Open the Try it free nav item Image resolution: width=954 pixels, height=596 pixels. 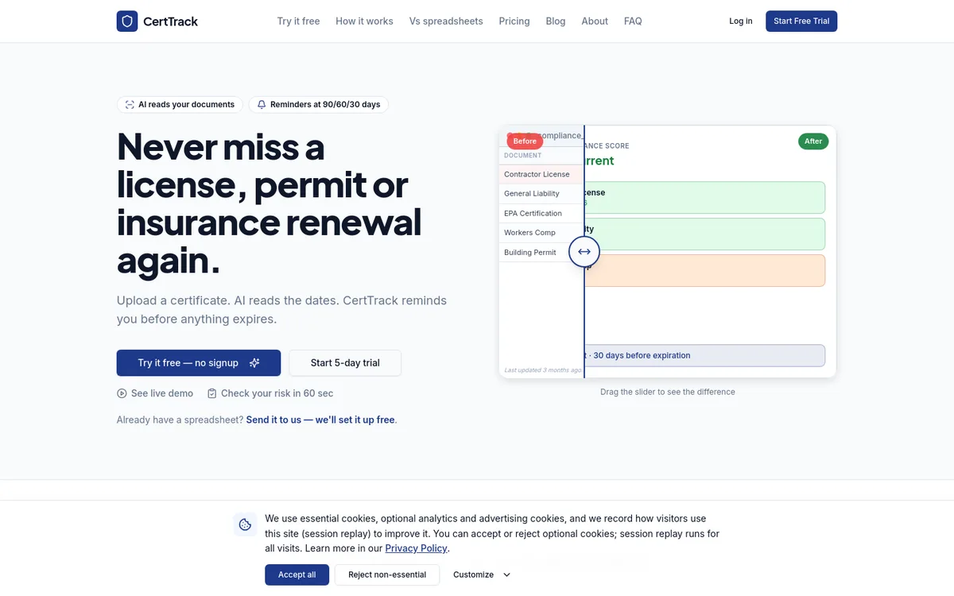(298, 21)
